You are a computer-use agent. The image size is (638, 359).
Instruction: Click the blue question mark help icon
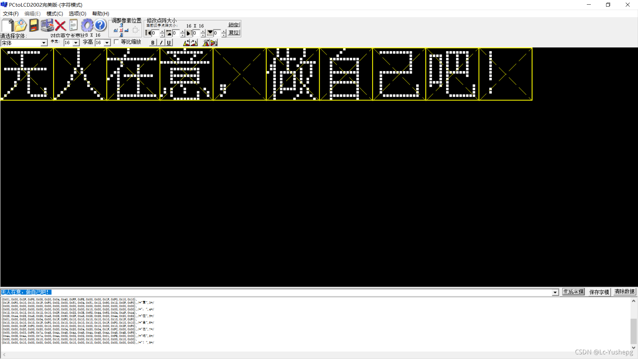(x=100, y=25)
